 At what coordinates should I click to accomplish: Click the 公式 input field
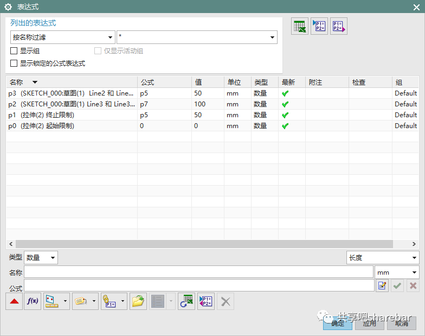click(x=199, y=286)
